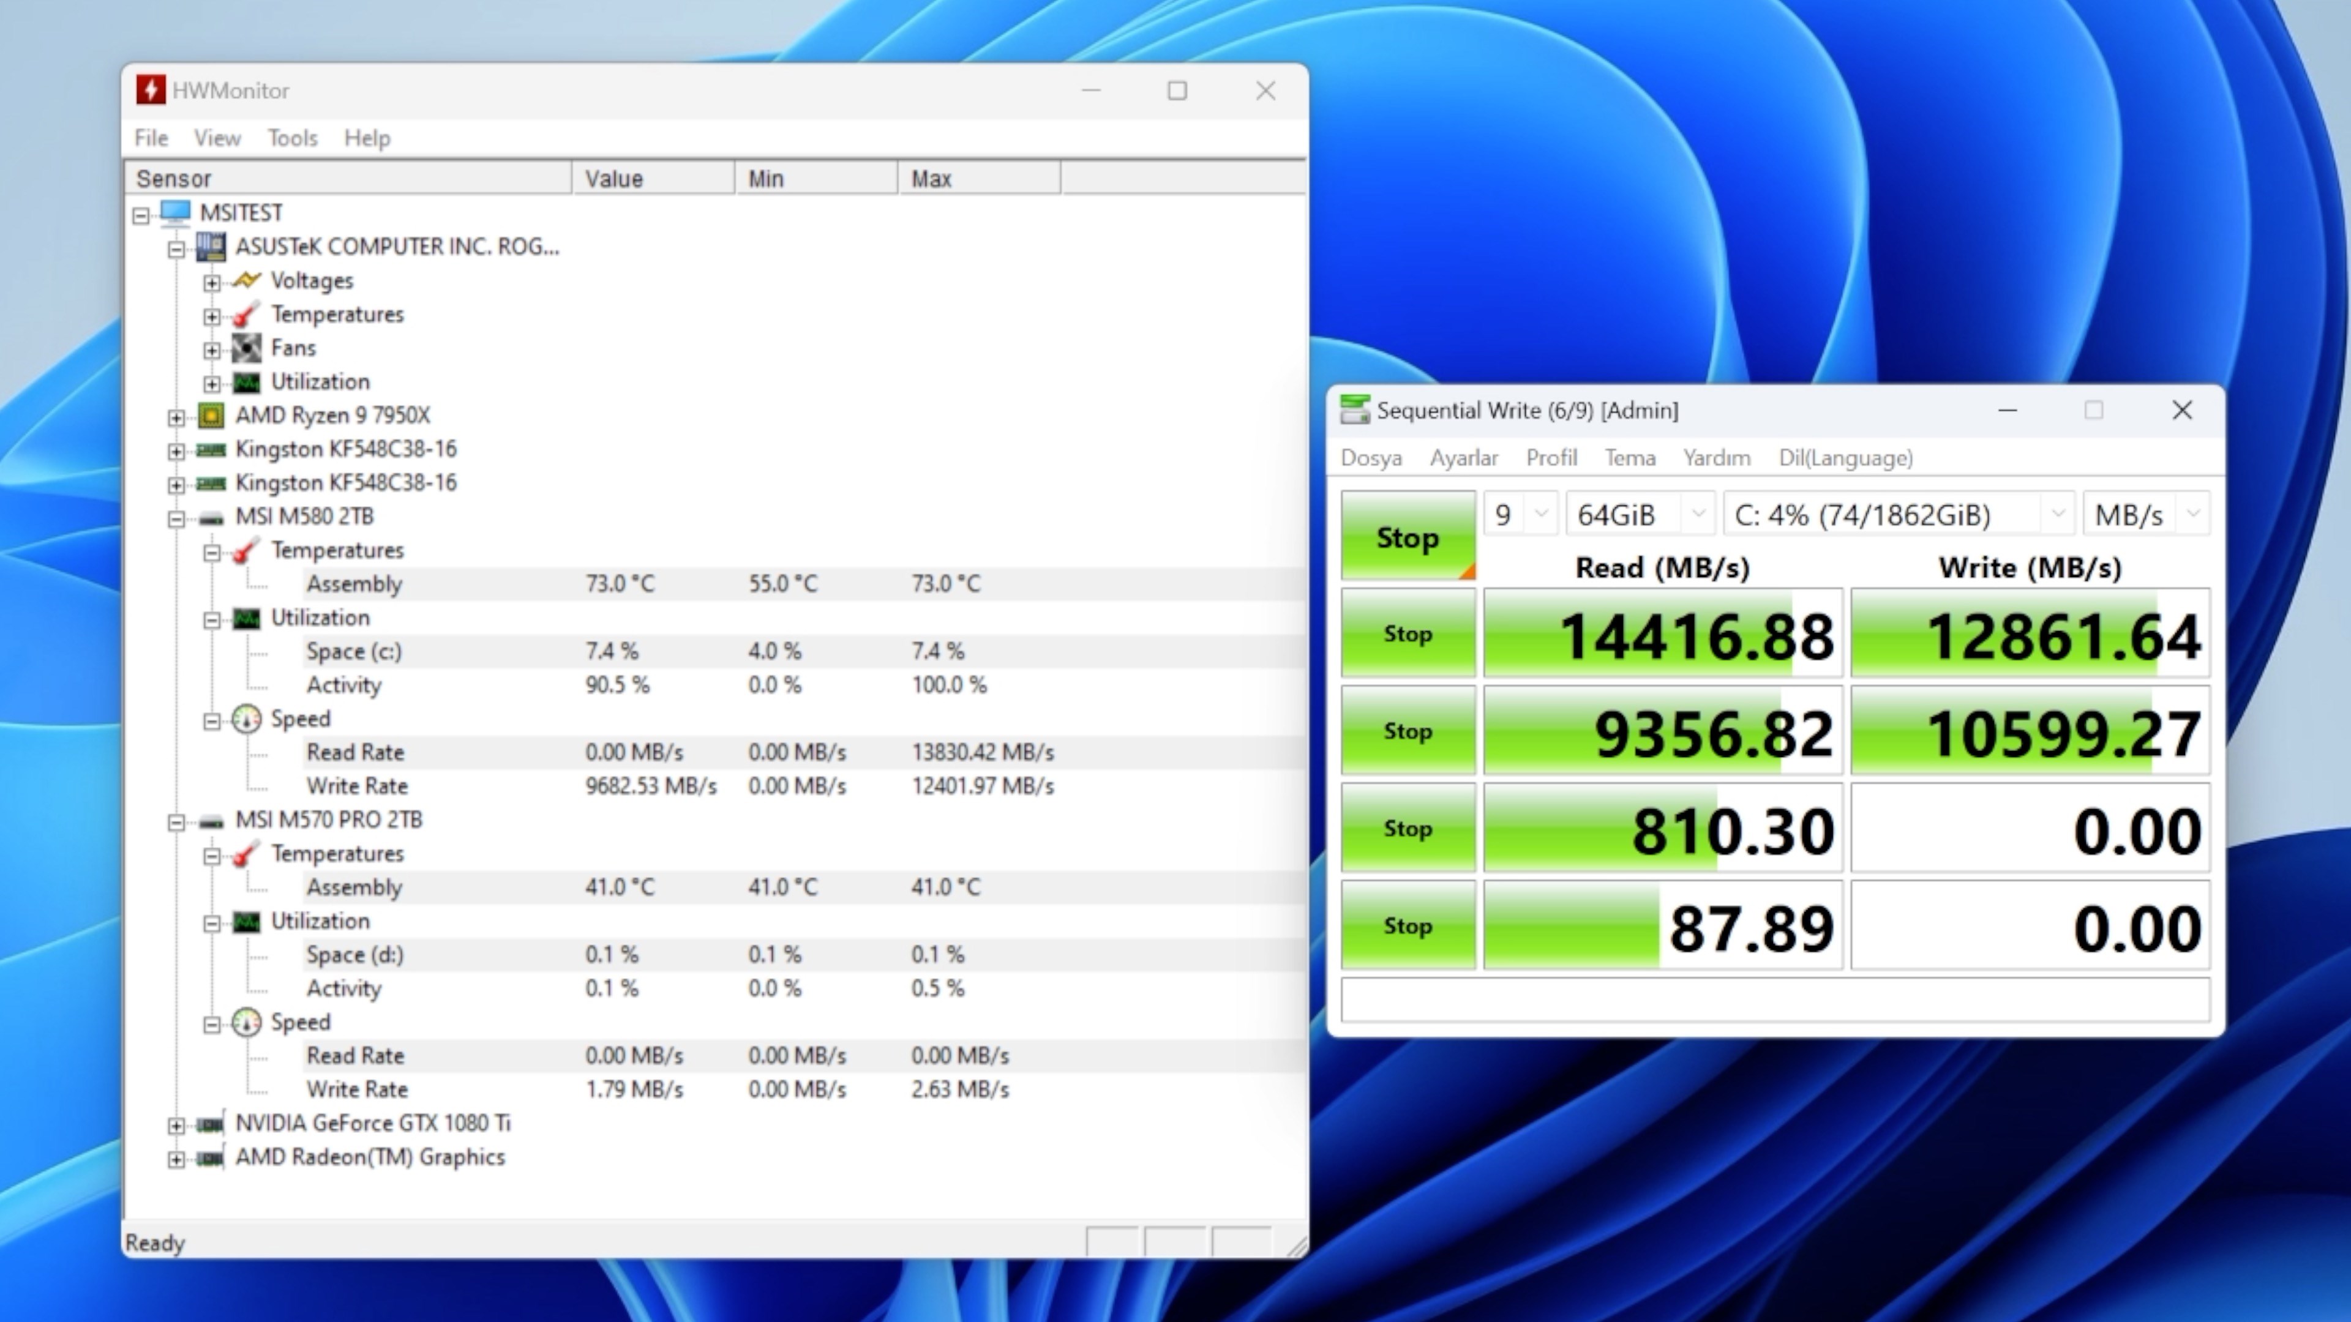This screenshot has width=2351, height=1322.
Task: Click the empty status field in CrystalDiskMark
Action: (x=1776, y=999)
